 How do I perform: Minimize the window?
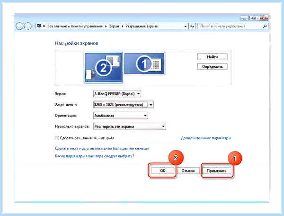click(244, 18)
